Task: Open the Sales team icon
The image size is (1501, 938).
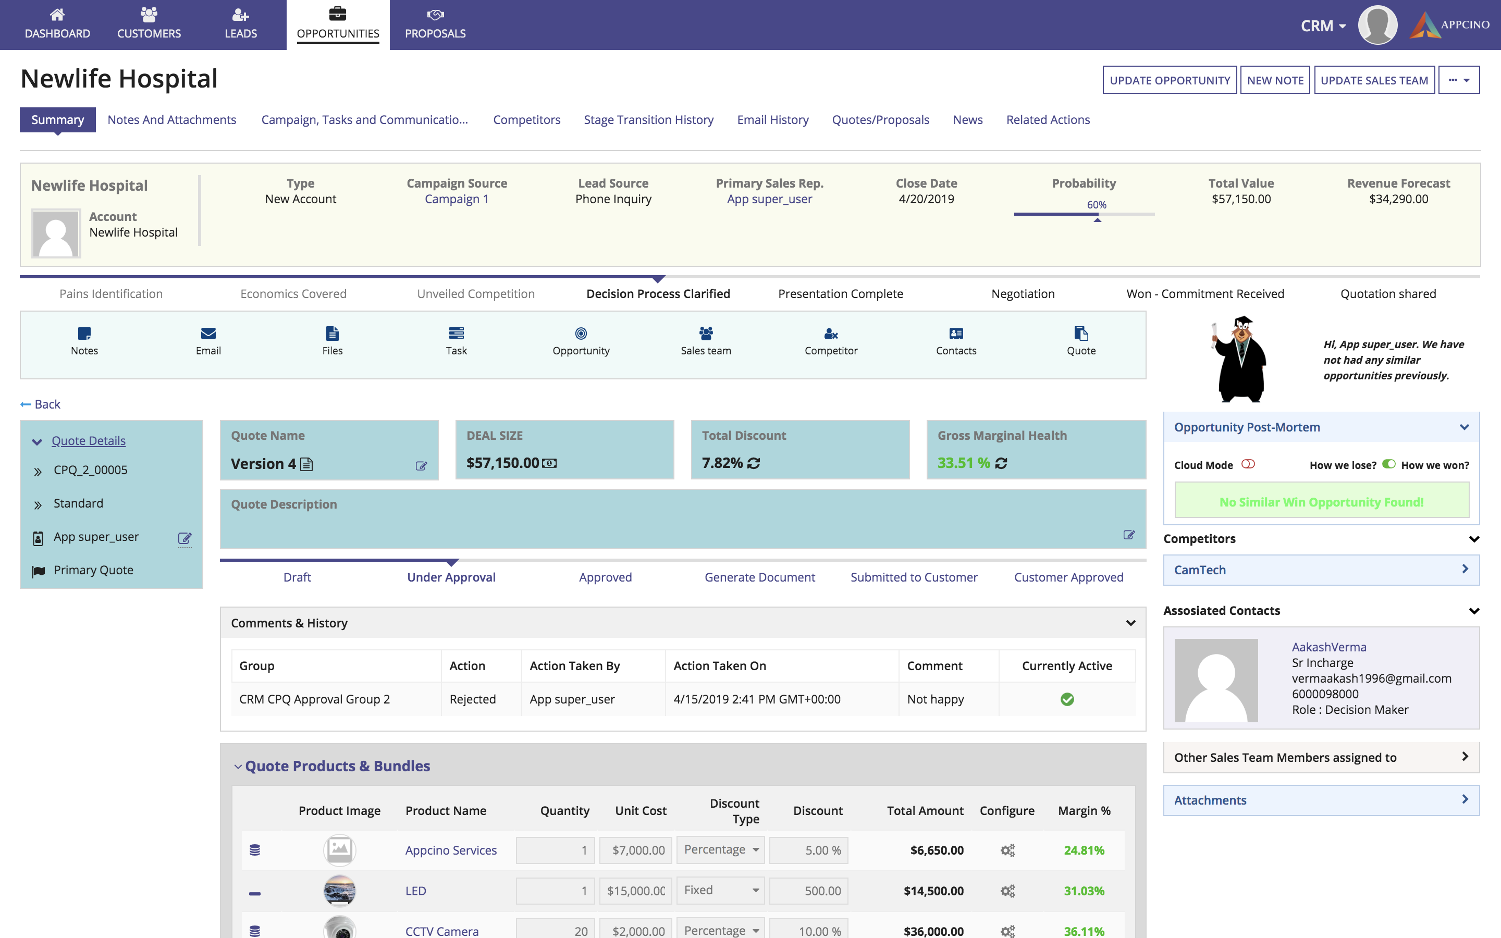Action: pyautogui.click(x=705, y=334)
